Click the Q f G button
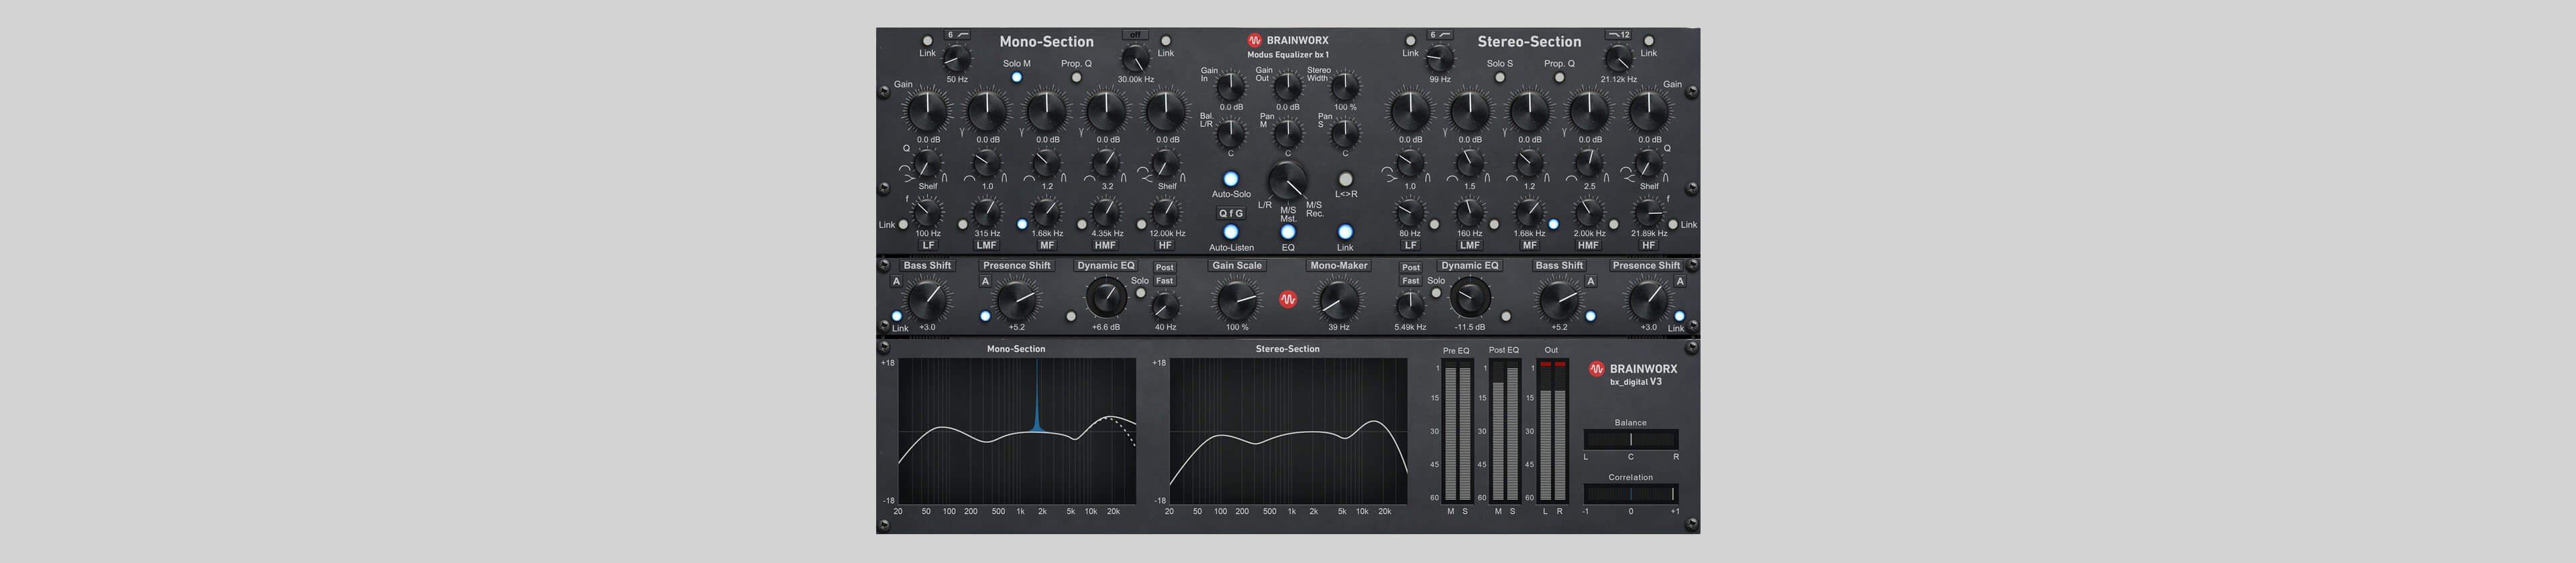Viewport: 2576px width, 563px height. [x=1231, y=214]
